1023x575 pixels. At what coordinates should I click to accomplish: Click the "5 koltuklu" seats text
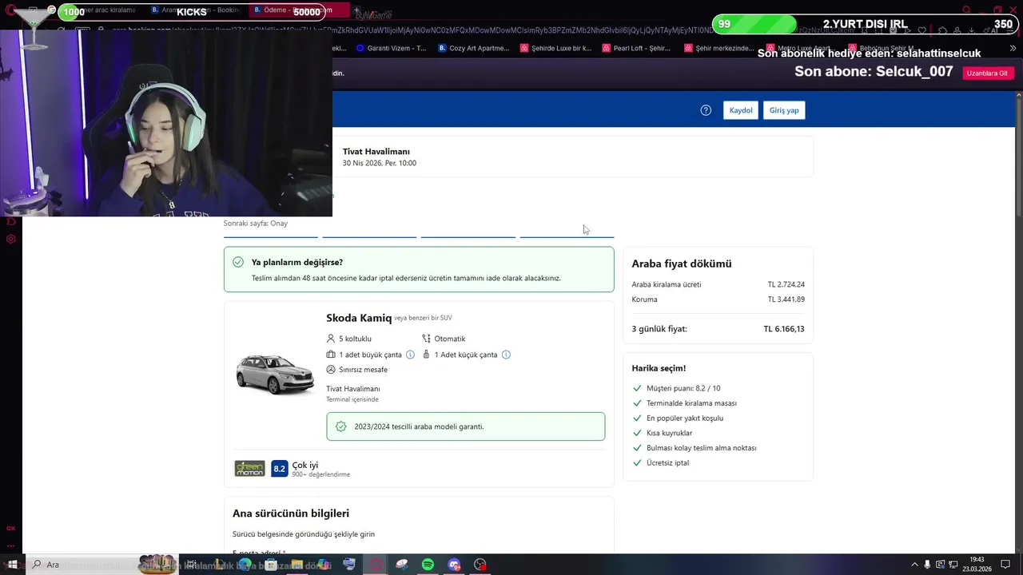[355, 339]
